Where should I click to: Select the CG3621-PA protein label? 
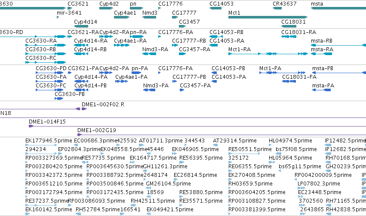pyautogui.click(x=83, y=68)
